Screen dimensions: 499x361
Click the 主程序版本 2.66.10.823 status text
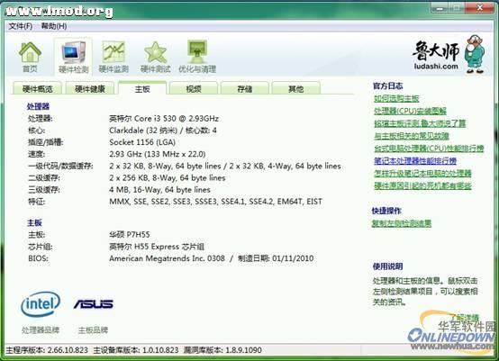[x=47, y=350]
